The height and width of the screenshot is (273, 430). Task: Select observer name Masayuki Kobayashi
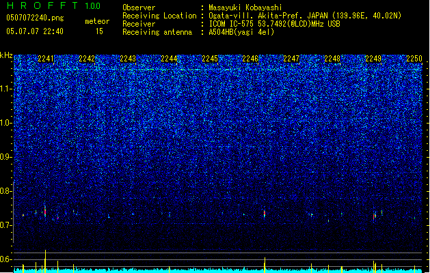[245, 8]
